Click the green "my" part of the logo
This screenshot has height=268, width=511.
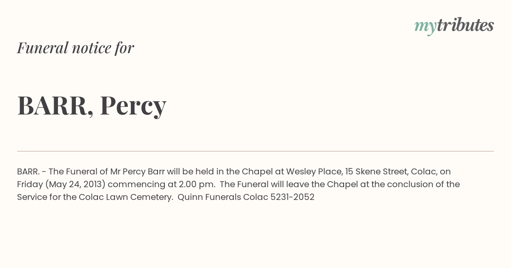pyautogui.click(x=425, y=27)
